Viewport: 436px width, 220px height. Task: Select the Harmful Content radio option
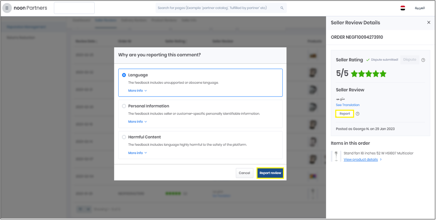click(x=124, y=137)
